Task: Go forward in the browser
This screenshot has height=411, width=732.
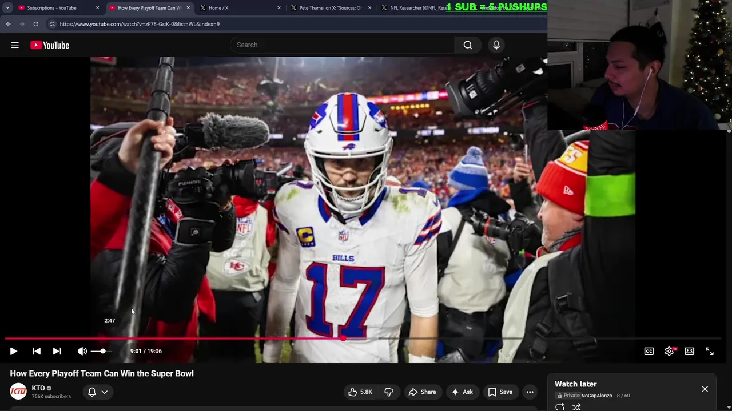Action: pyautogui.click(x=22, y=24)
